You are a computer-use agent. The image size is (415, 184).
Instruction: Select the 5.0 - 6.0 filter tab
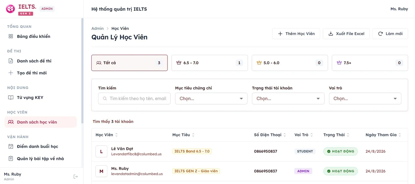click(290, 63)
